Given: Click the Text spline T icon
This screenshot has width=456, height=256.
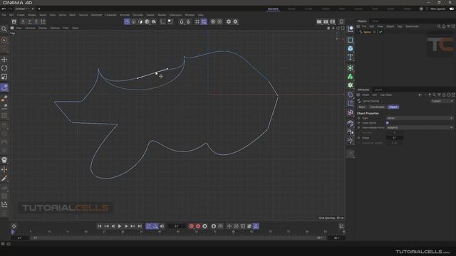Looking at the screenshot, I should click(350, 57).
